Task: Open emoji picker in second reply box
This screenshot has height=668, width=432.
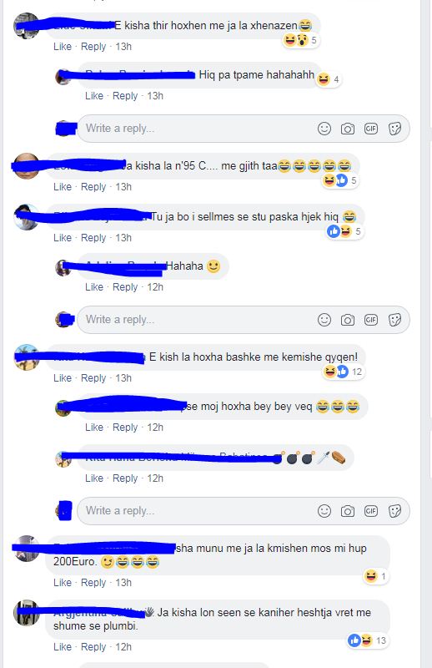Action: [x=324, y=320]
